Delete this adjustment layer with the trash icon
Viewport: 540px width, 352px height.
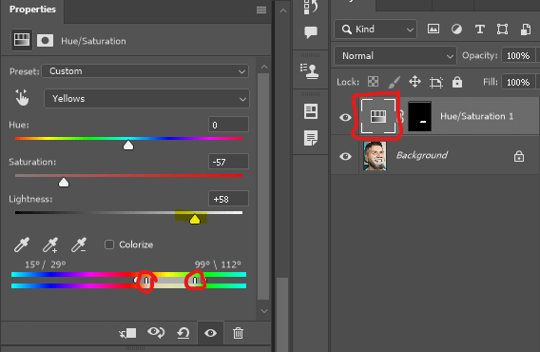(238, 333)
